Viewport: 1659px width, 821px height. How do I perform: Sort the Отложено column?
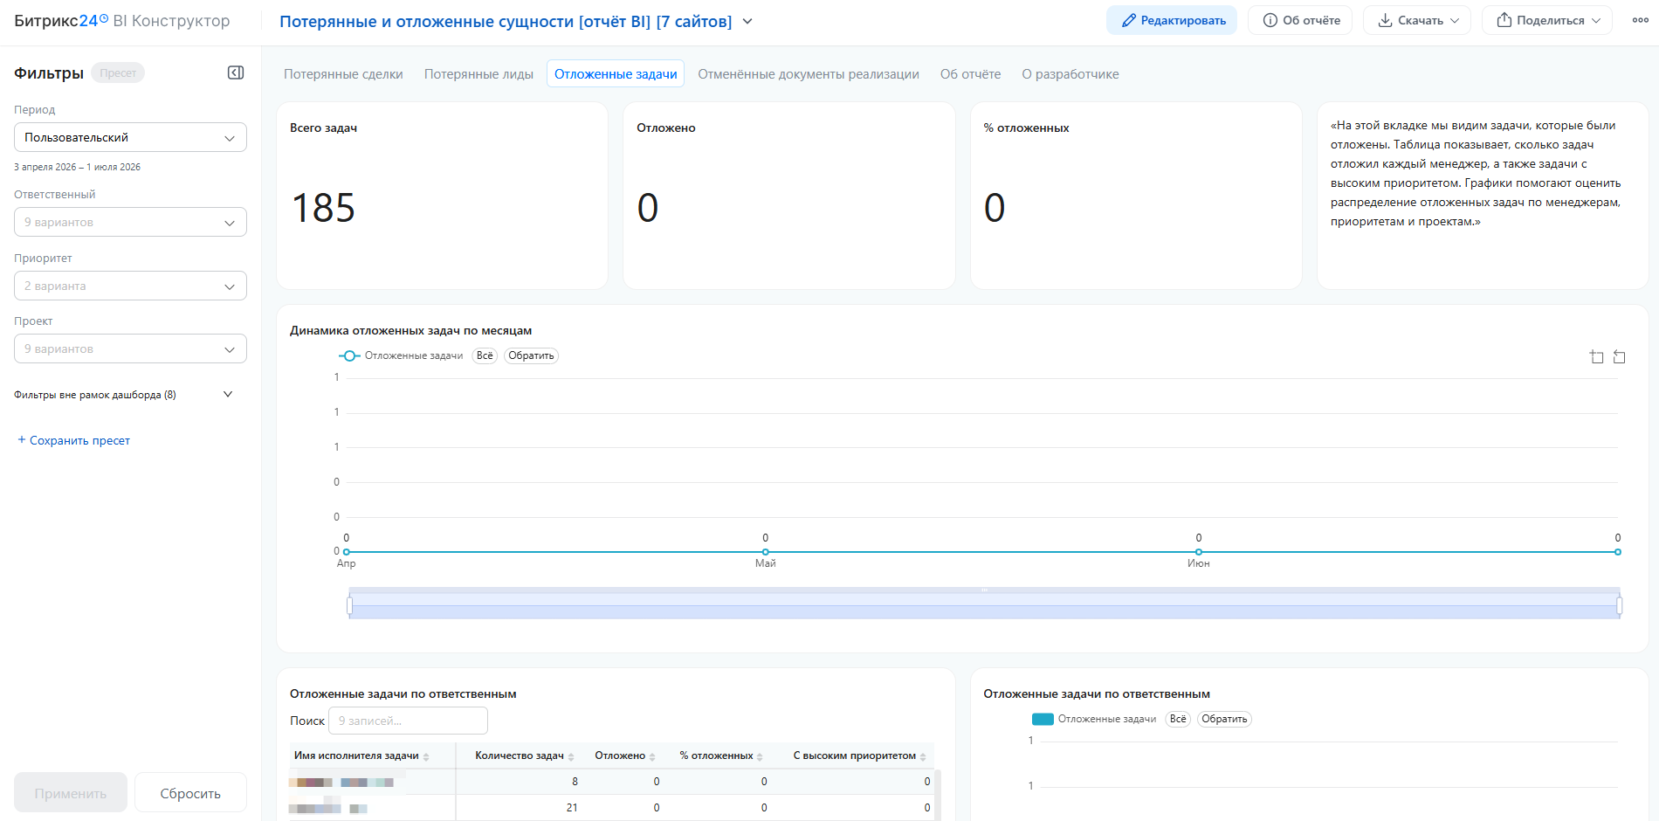652,756
